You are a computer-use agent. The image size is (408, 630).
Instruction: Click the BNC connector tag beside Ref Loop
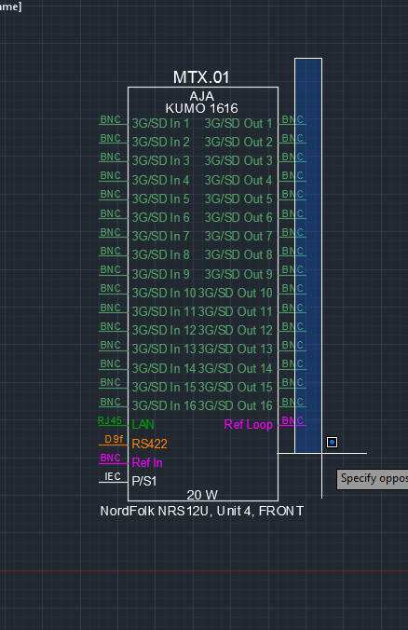tap(292, 420)
